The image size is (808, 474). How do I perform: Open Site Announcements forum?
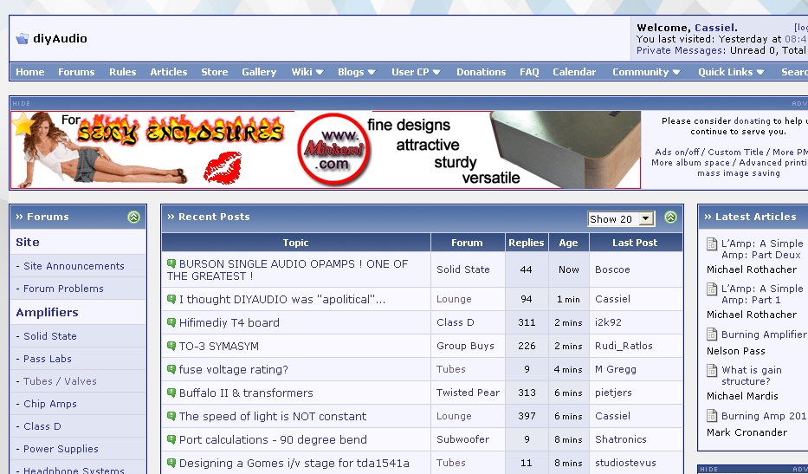tap(74, 266)
